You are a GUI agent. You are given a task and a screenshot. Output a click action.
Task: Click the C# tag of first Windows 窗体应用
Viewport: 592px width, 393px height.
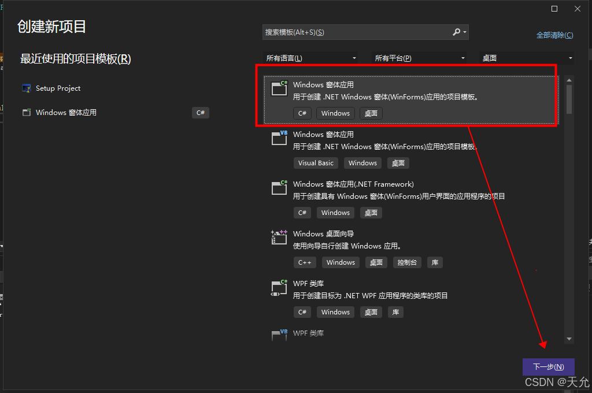[302, 113]
